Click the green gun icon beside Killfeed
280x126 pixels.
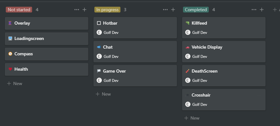(187, 23)
